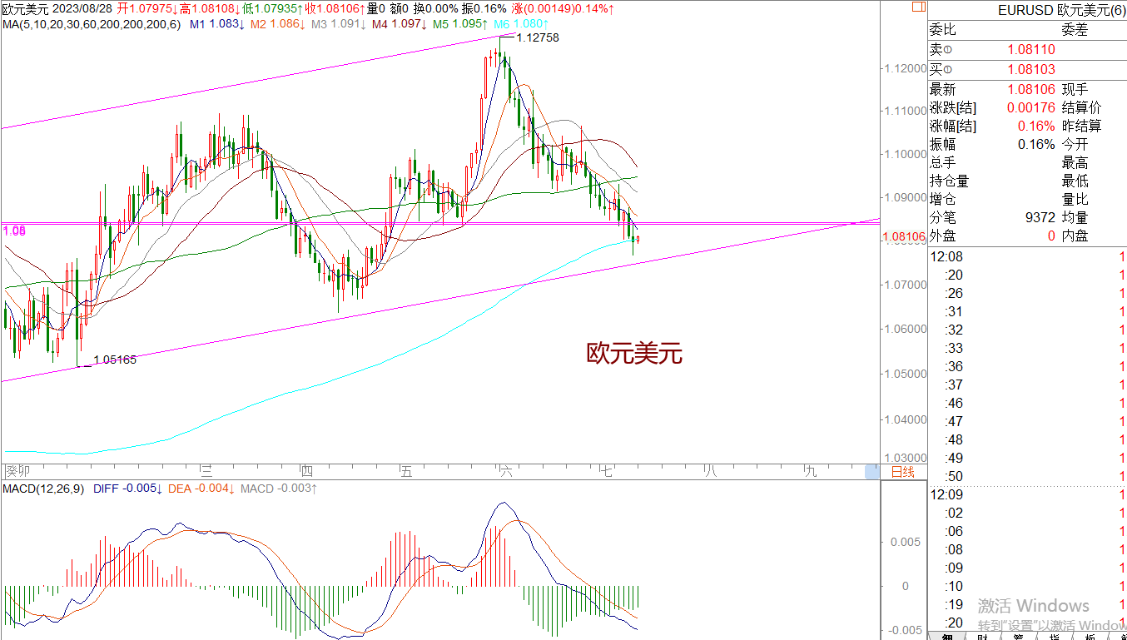Click the 1.08106 current price tag on axis
Screen dimensions: 1127x640
pyautogui.click(x=903, y=236)
